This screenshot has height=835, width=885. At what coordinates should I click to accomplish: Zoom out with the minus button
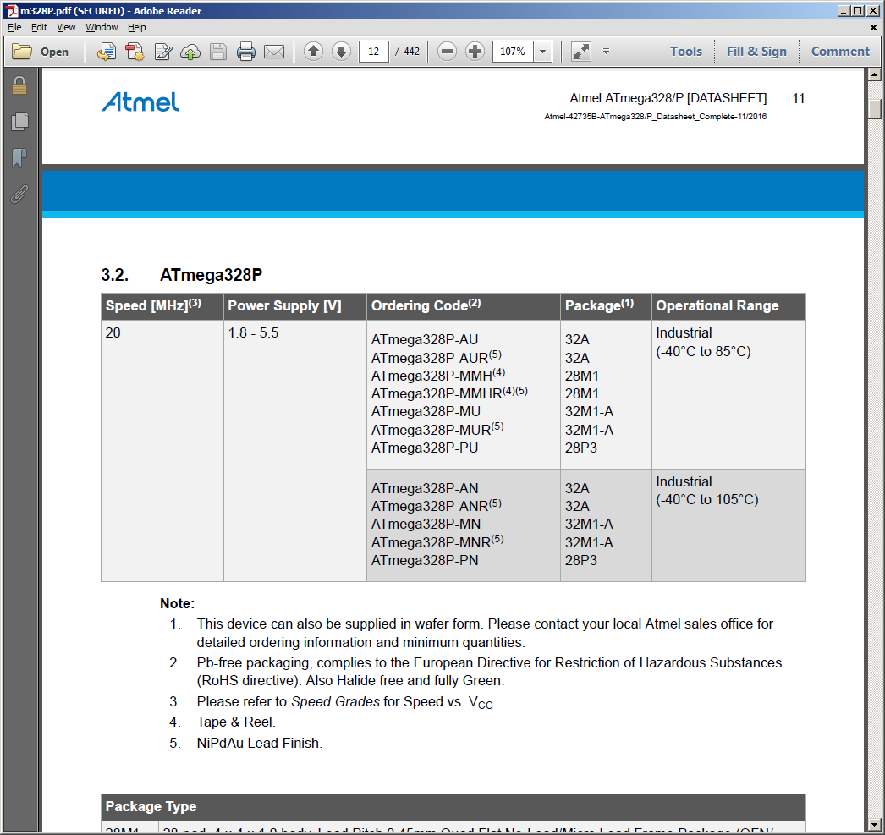pyautogui.click(x=447, y=52)
